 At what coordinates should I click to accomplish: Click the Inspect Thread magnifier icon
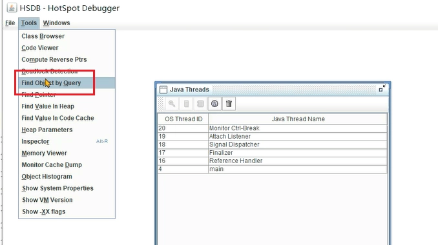172,104
